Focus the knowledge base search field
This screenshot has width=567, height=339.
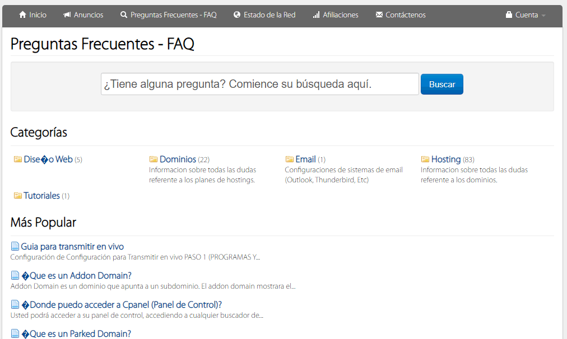pos(259,84)
